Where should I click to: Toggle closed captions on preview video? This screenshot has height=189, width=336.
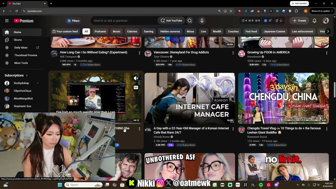pyautogui.click(x=136, y=87)
